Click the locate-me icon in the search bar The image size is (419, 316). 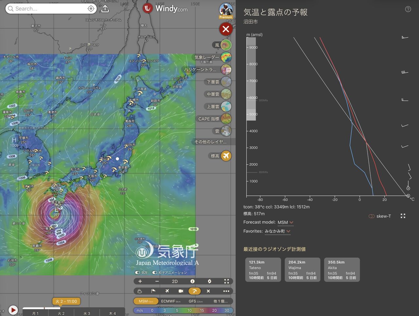tap(91, 9)
